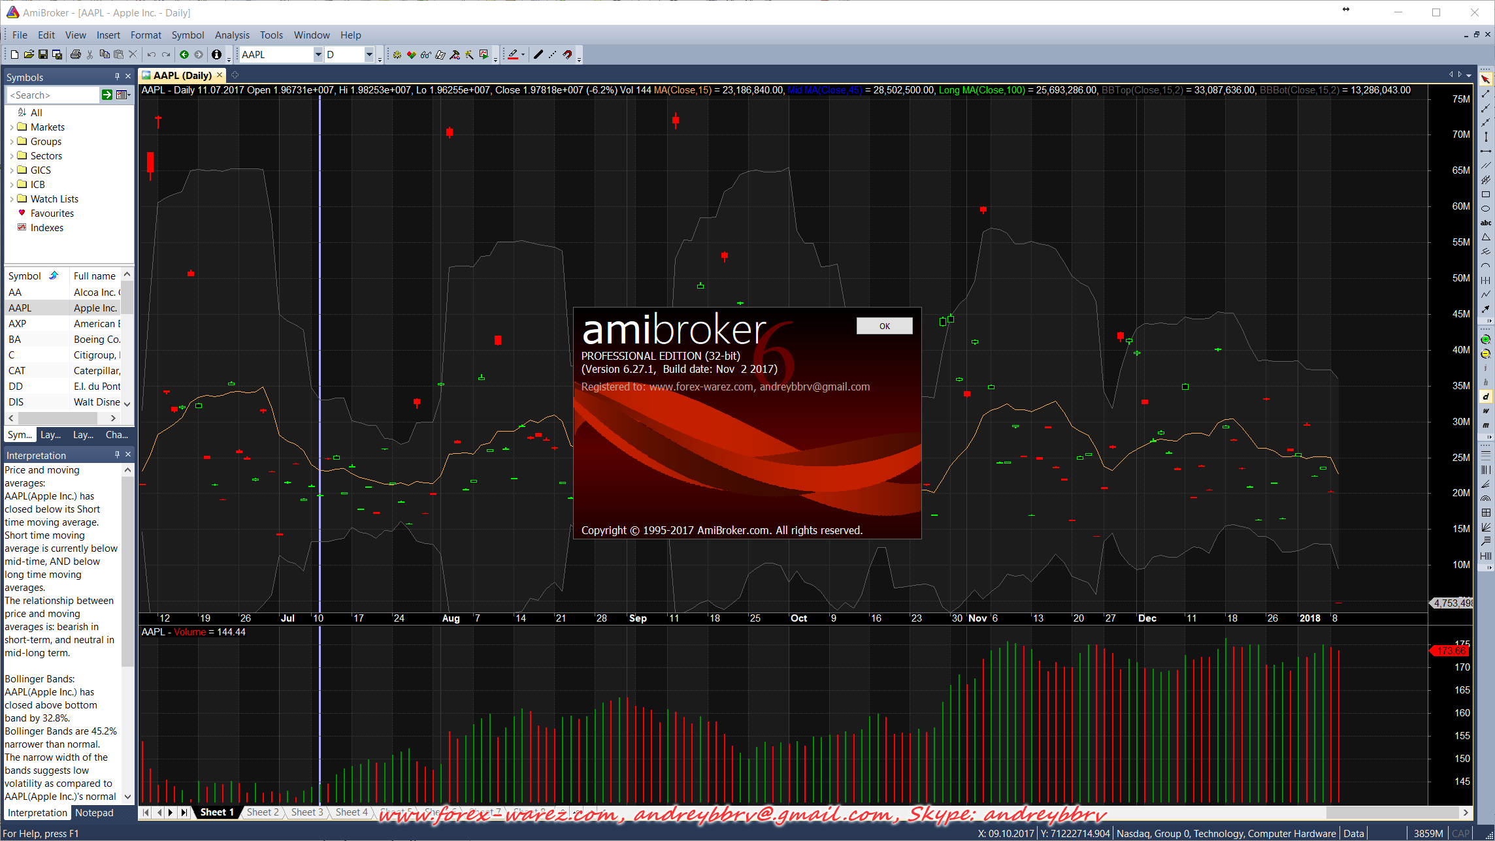Image resolution: width=1495 pixels, height=841 pixels.
Task: Click OK on the AmiBroker about dialog
Action: [x=884, y=326]
